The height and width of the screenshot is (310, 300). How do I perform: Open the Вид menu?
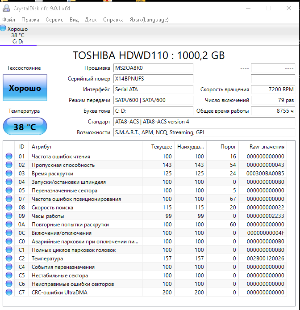(x=74, y=20)
